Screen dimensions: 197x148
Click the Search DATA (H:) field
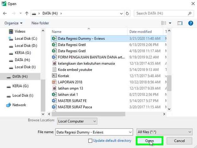(x=161, y=14)
